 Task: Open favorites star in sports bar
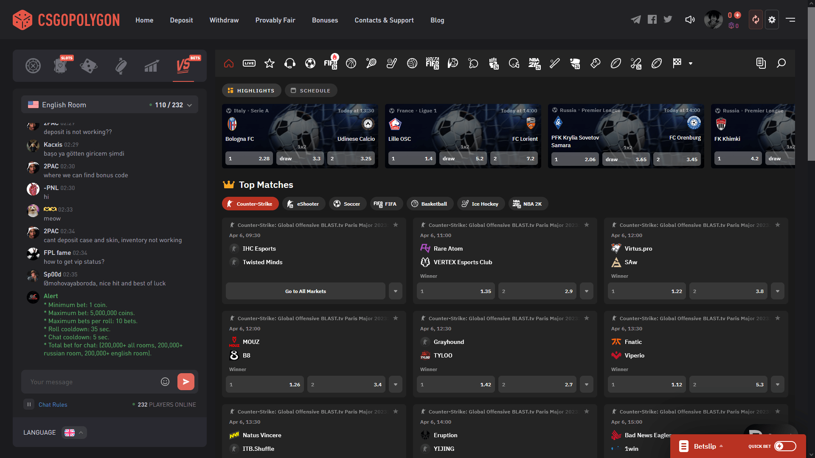click(x=270, y=63)
